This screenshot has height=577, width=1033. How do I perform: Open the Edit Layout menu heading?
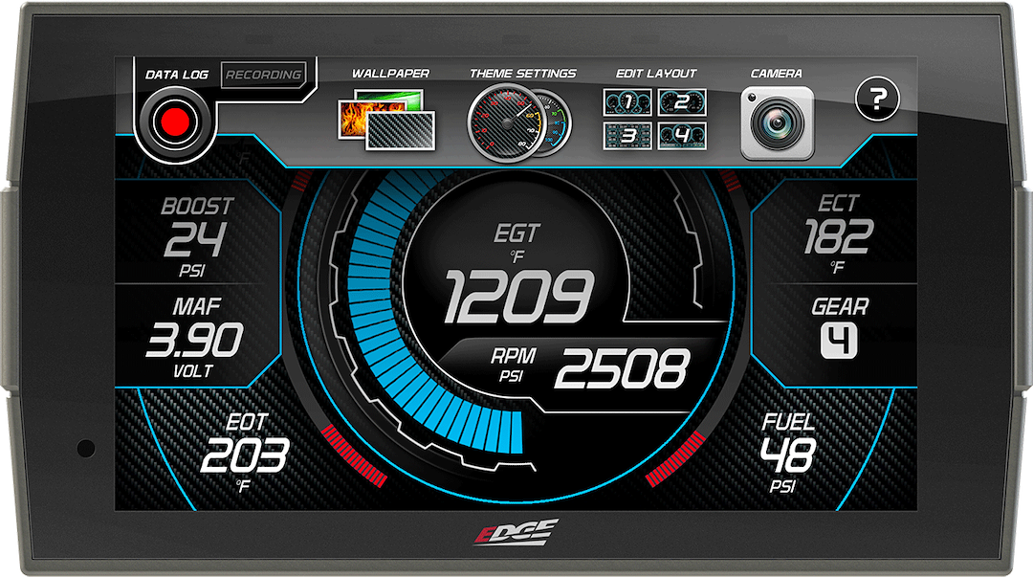(x=658, y=71)
